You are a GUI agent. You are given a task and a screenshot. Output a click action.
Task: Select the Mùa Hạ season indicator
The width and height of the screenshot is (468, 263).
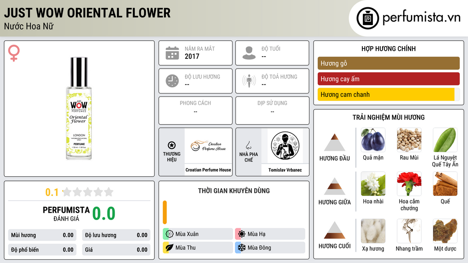[270, 234]
